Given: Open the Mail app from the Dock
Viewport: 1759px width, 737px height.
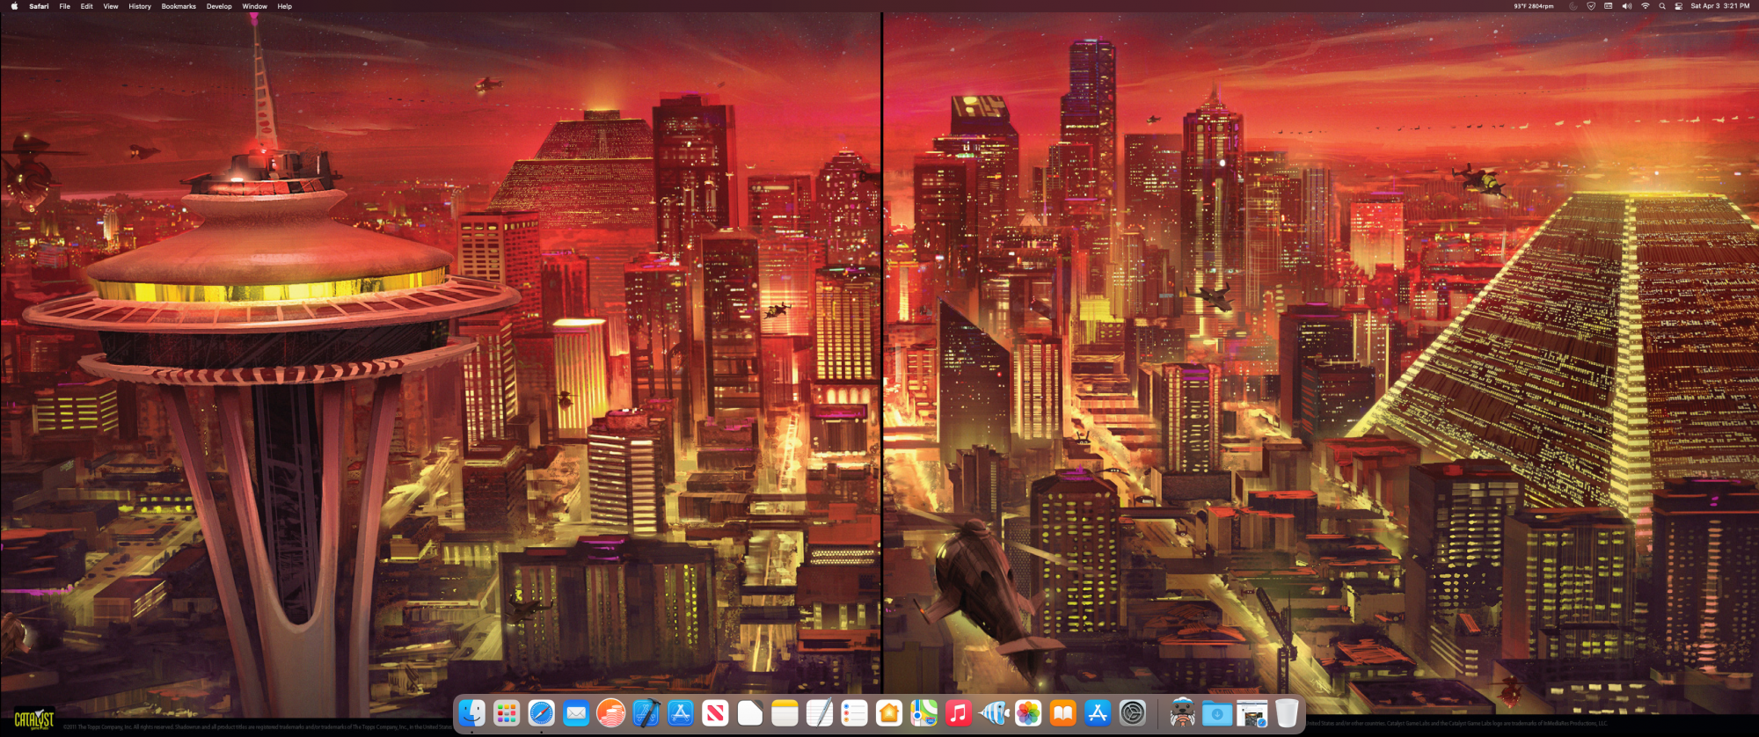Looking at the screenshot, I should [576, 713].
